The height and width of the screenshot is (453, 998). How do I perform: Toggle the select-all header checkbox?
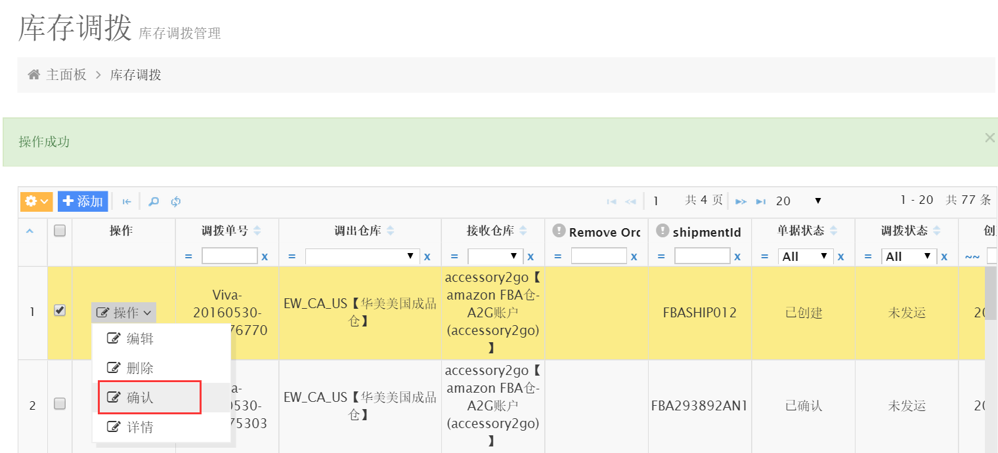(x=60, y=231)
